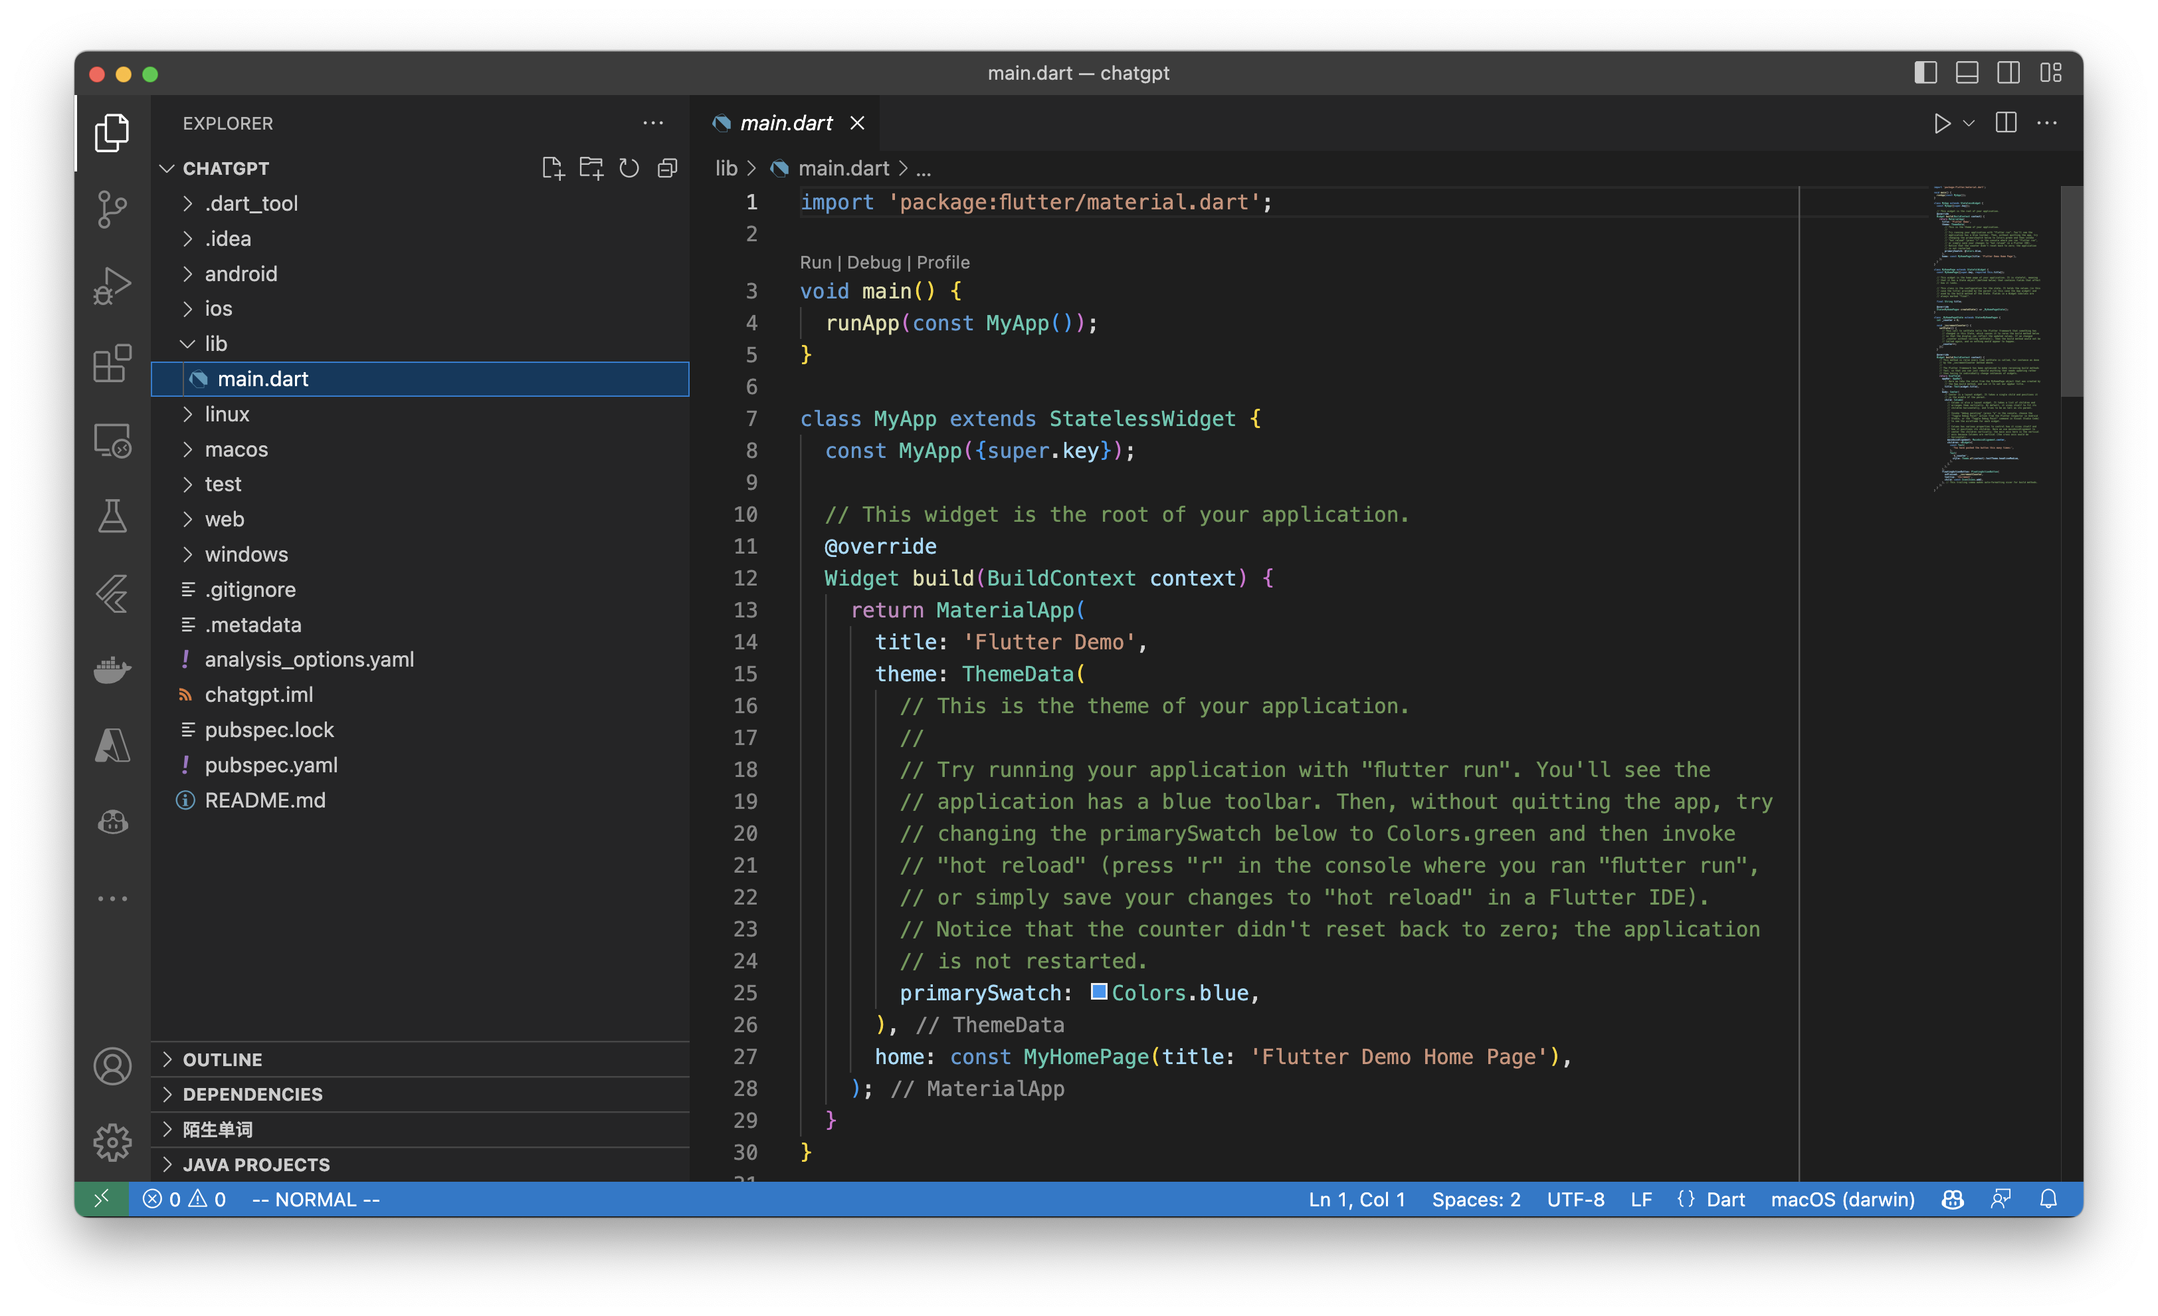
Task: Expand the DEPENDENCIES section
Action: (421, 1094)
